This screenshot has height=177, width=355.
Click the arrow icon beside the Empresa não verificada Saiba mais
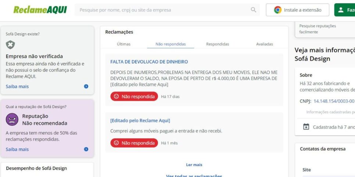pos(86,86)
